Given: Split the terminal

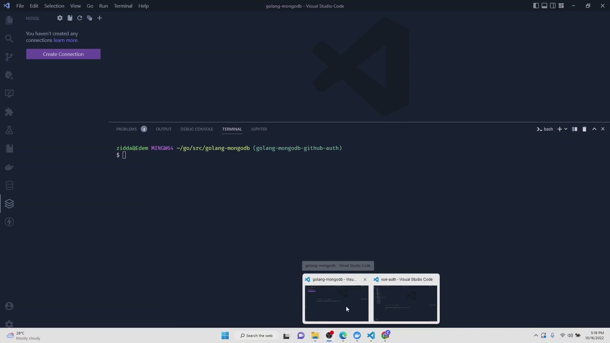Looking at the screenshot, I should 574,129.
